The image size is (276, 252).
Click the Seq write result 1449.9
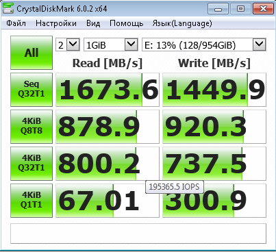click(x=214, y=90)
